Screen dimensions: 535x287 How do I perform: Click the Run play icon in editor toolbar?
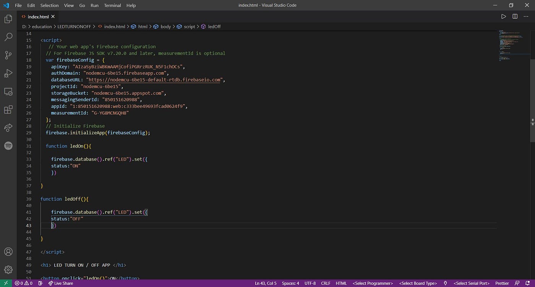pos(504,16)
